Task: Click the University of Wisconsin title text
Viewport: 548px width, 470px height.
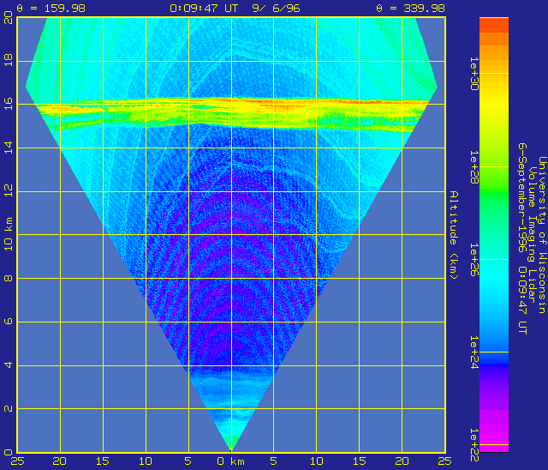Action: click(x=542, y=235)
